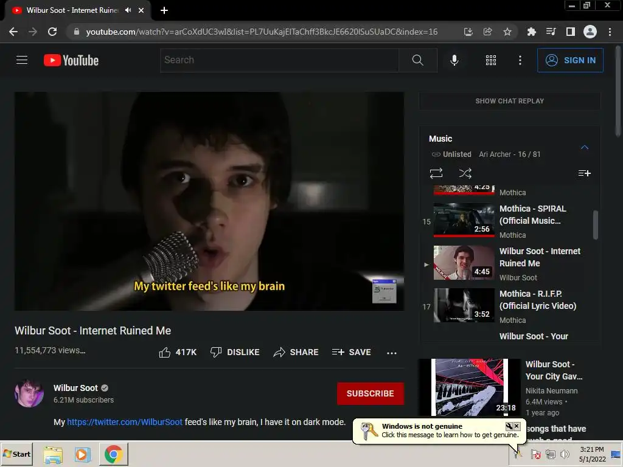The image size is (623, 467).
Task: Collapse the Music playlist panel
Action: 584,147
